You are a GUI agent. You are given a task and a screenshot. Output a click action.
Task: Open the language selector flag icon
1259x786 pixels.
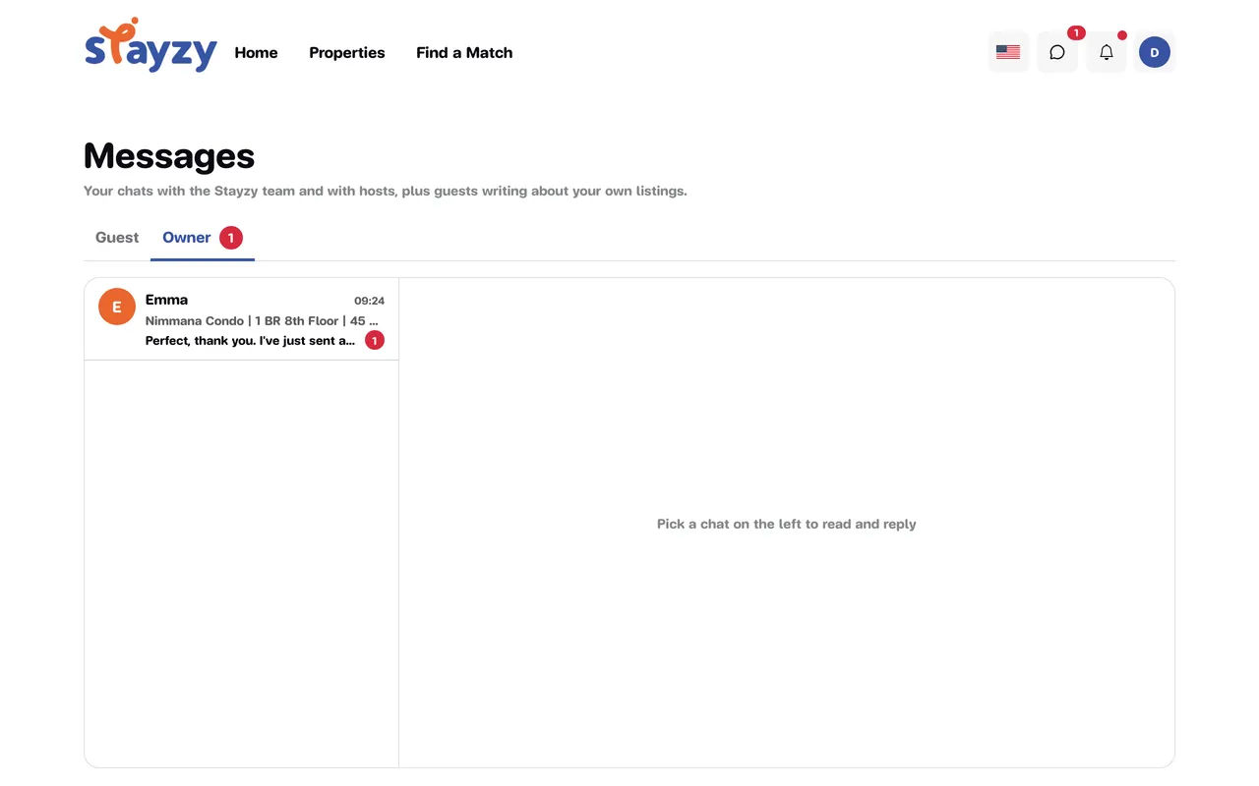(1008, 52)
